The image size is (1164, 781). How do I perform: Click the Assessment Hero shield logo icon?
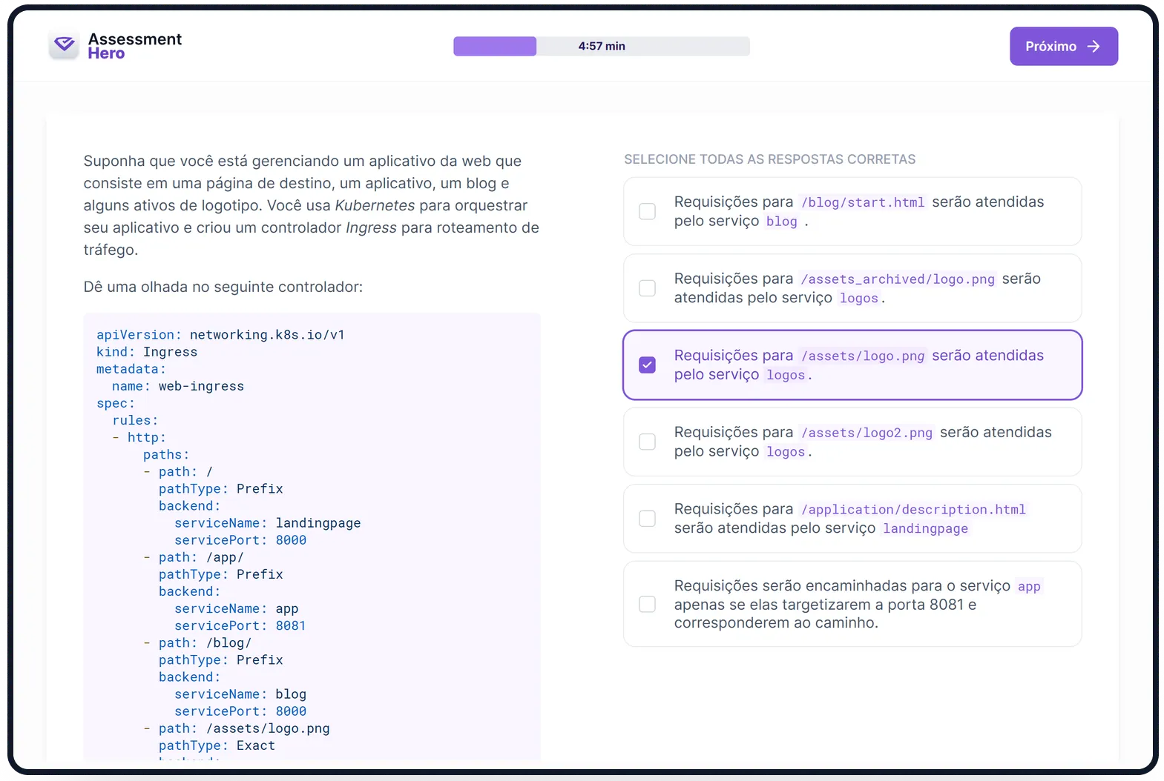tap(65, 45)
